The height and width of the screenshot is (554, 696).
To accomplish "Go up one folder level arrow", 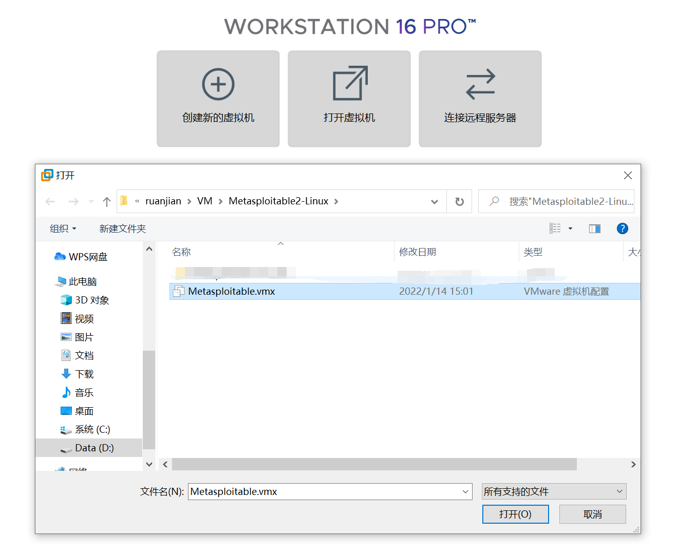I will pyautogui.click(x=107, y=201).
